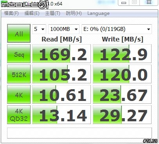Select the 4K read value 10.61

point(61,94)
